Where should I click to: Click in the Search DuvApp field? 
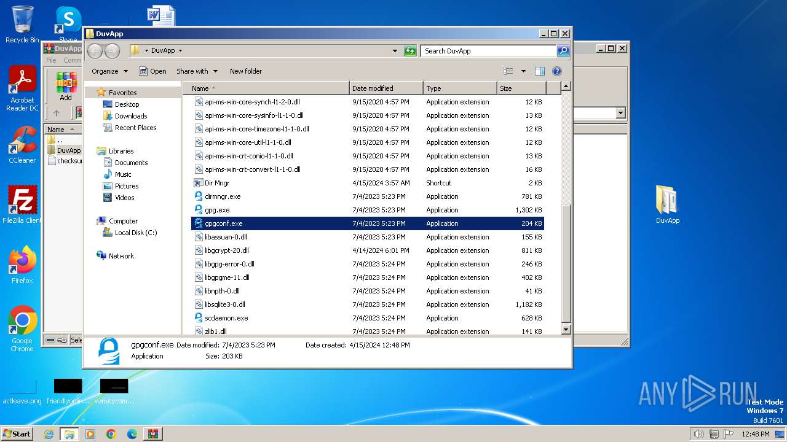tap(489, 51)
